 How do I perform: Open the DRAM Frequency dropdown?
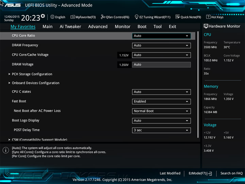(x=161, y=45)
